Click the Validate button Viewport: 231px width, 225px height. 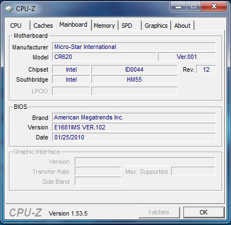tap(159, 212)
